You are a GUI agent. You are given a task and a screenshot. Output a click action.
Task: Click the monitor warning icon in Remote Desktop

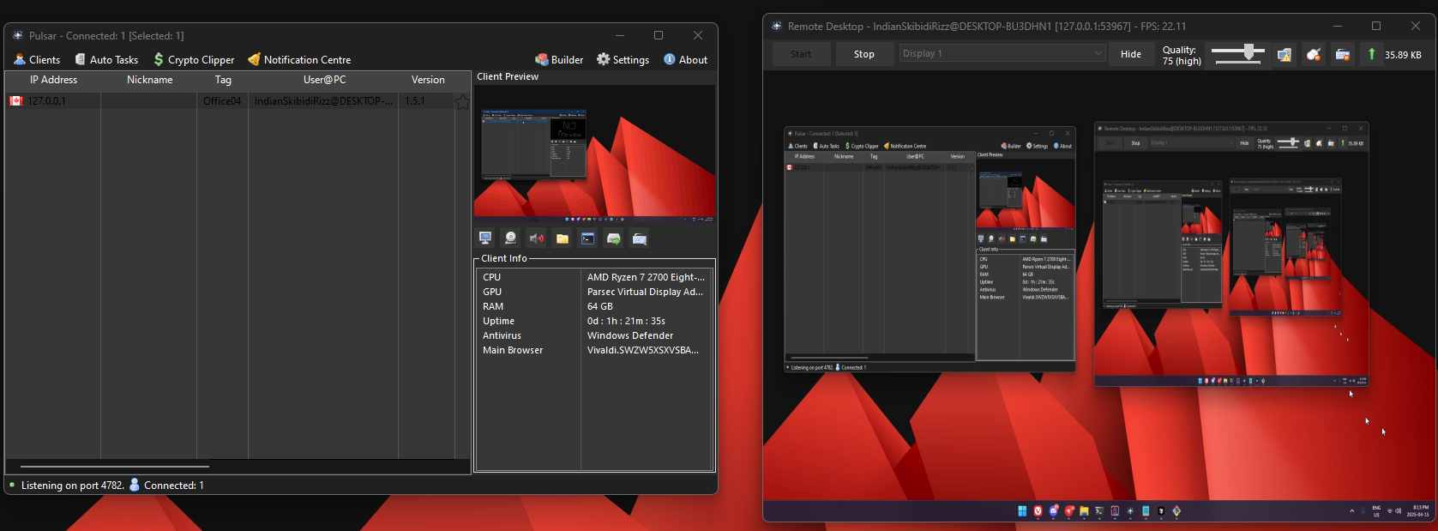pos(1285,54)
